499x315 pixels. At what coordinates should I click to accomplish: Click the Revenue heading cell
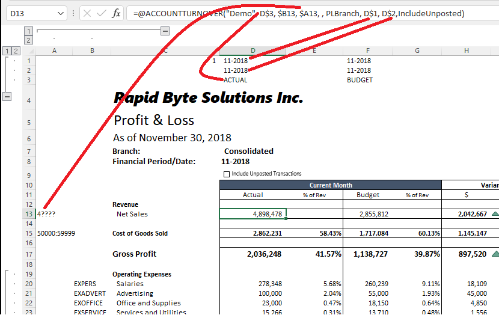pyautogui.click(x=125, y=204)
